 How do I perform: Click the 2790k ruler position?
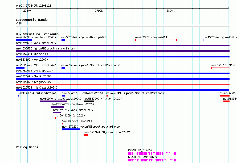click(x=99, y=11)
